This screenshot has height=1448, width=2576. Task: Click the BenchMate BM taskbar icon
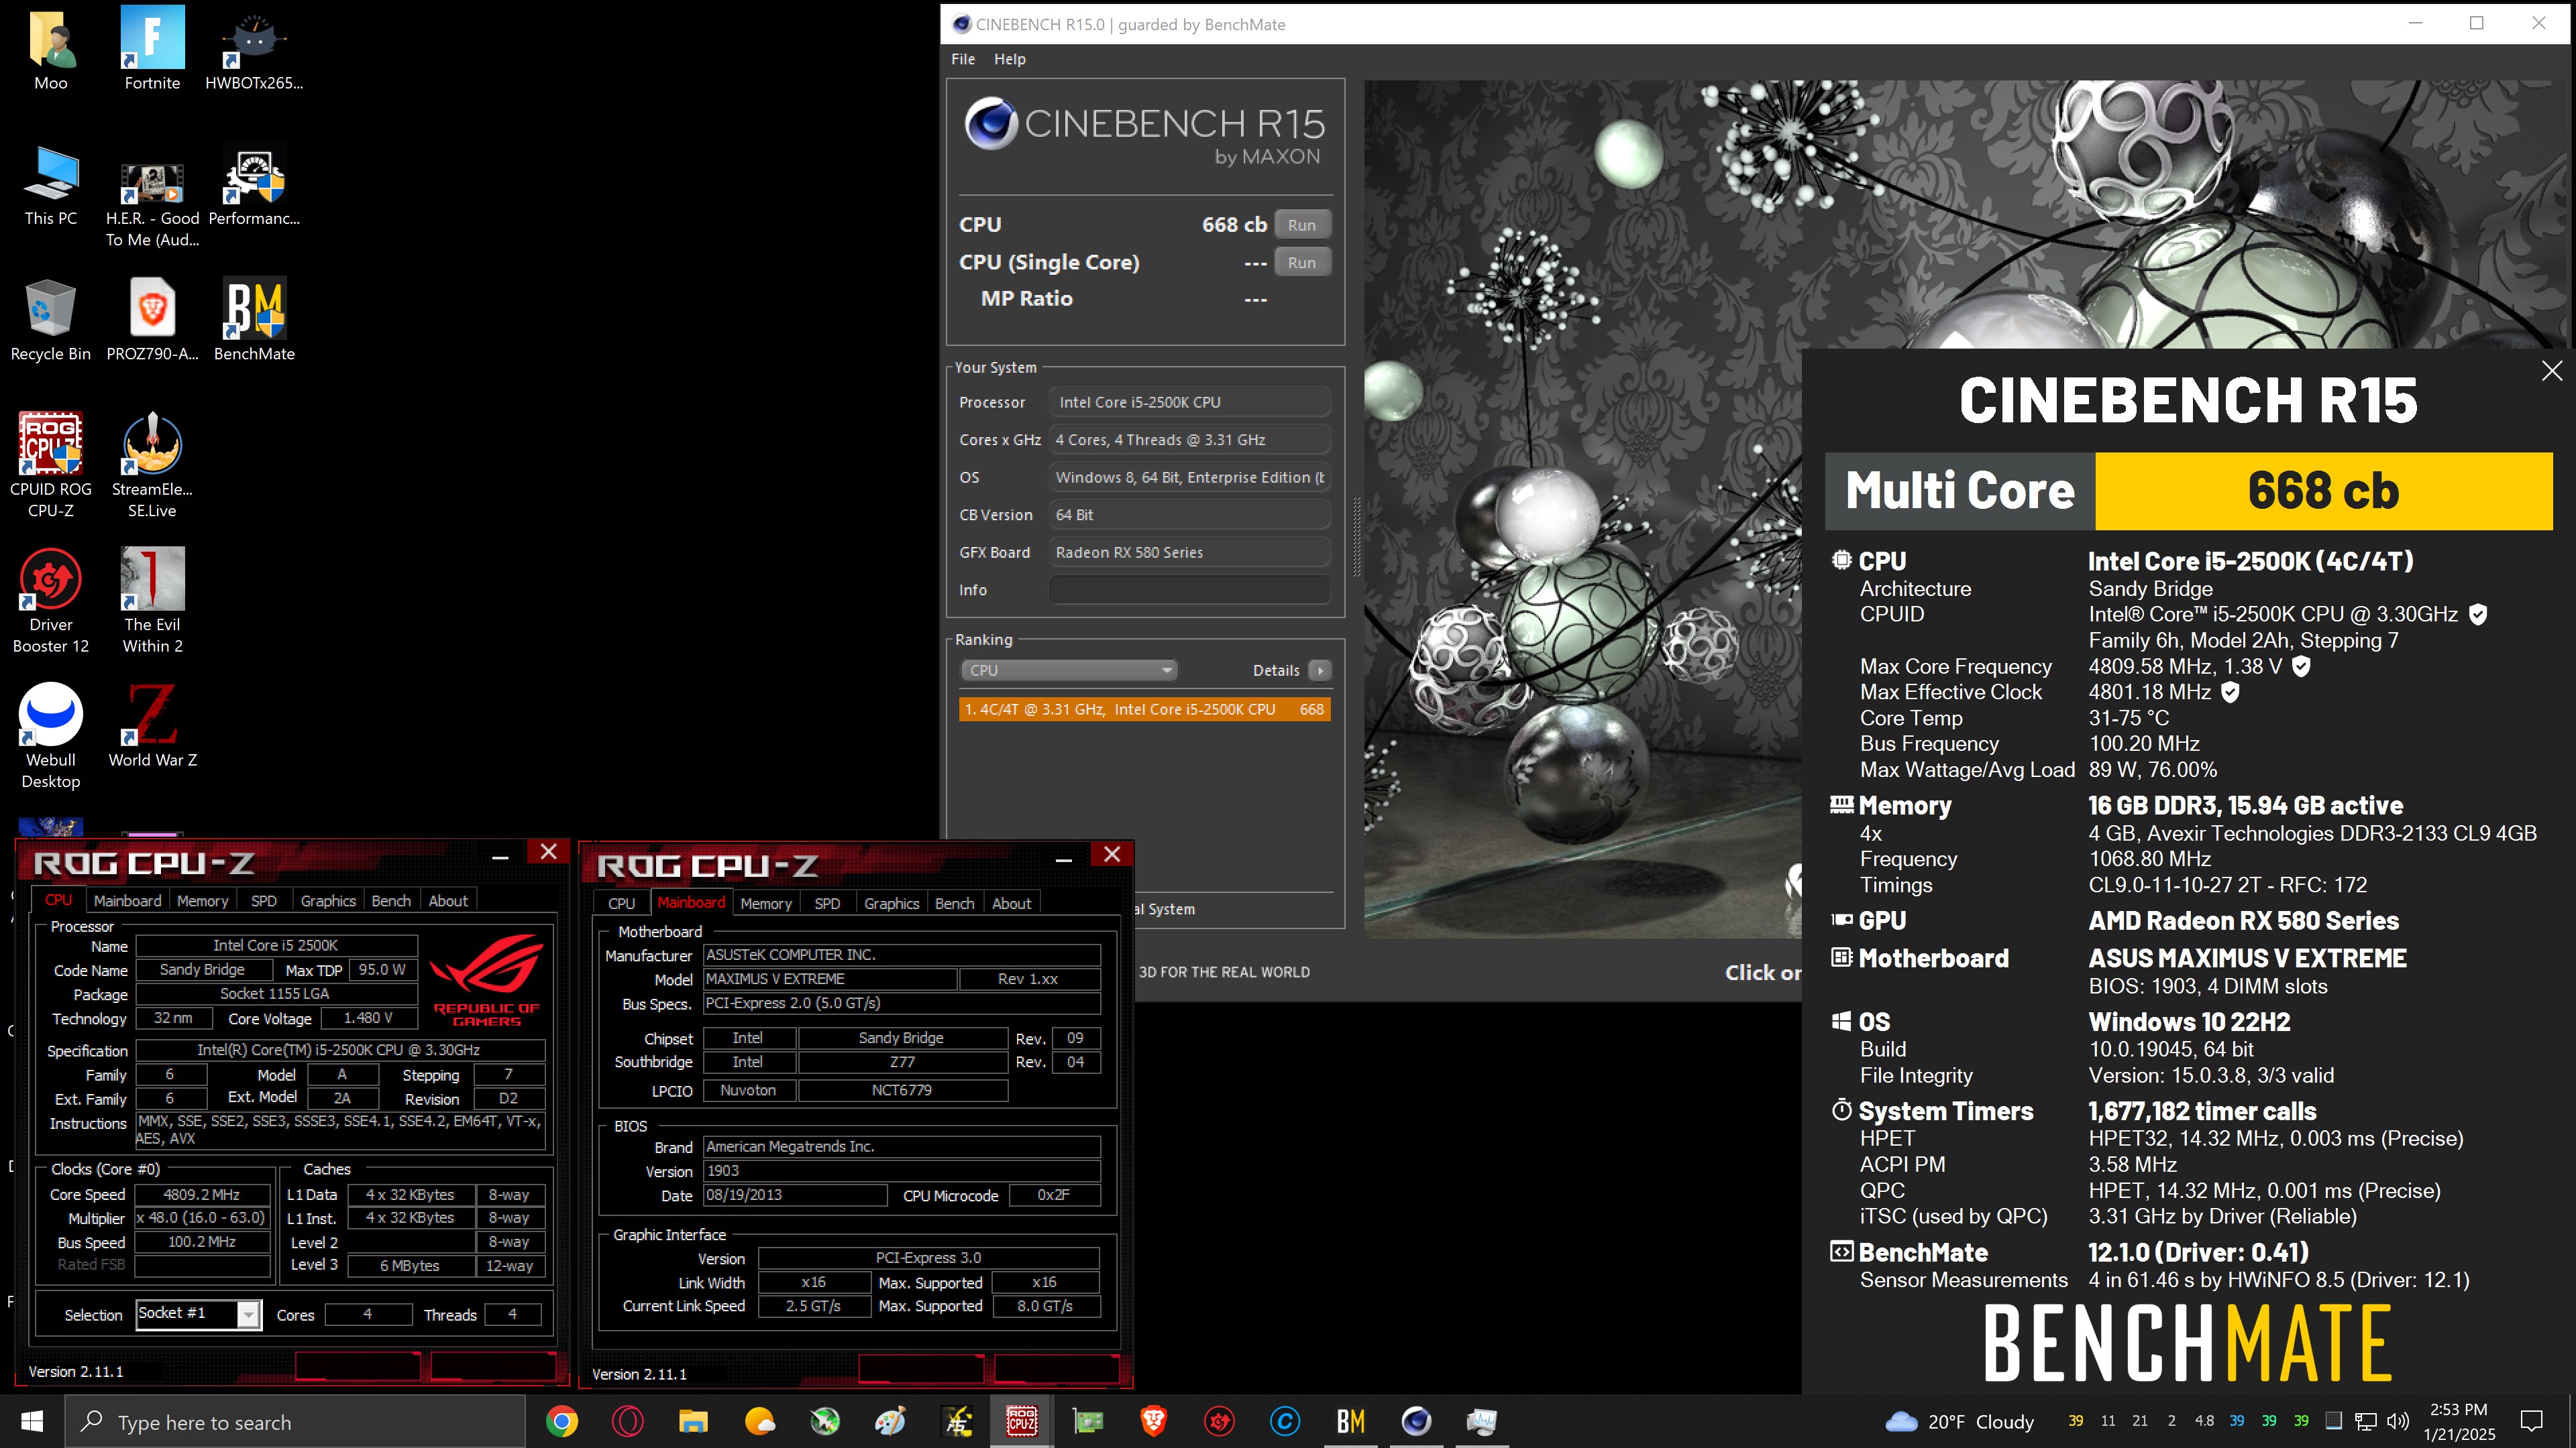[1350, 1421]
